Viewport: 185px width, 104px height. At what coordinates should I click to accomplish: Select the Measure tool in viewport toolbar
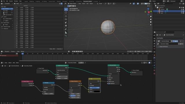pyautogui.click(x=66, y=32)
